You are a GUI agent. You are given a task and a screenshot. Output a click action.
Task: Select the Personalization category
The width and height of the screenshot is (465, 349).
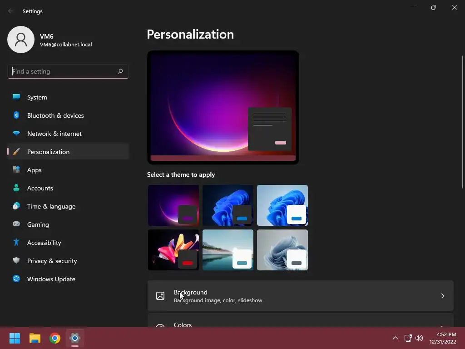coord(68,152)
